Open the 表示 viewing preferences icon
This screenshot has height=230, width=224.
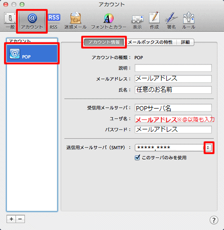coord(137,21)
